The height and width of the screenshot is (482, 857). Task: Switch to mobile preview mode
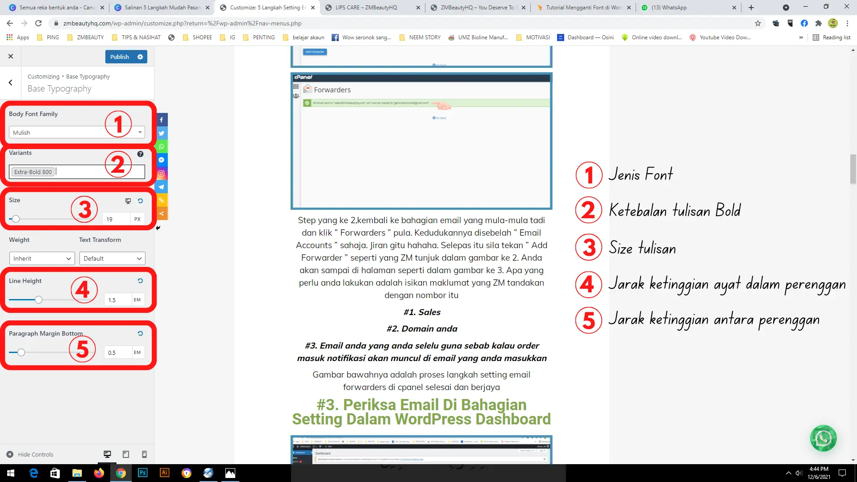pos(144,454)
